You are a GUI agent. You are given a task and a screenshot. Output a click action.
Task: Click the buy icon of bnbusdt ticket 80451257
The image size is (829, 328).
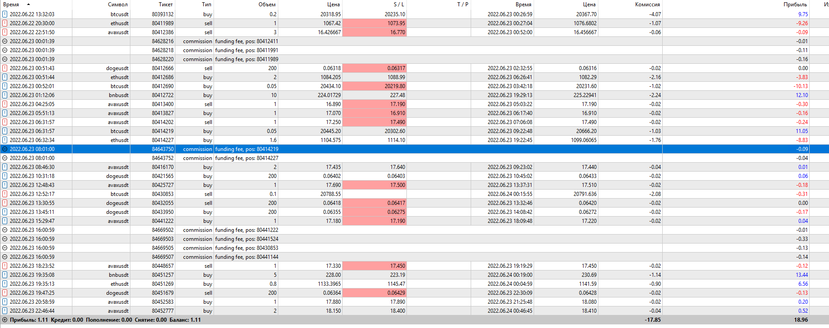tap(5, 275)
